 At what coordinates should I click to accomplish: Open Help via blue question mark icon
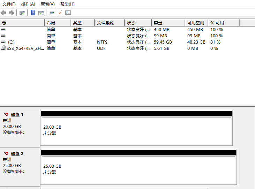point(33,13)
